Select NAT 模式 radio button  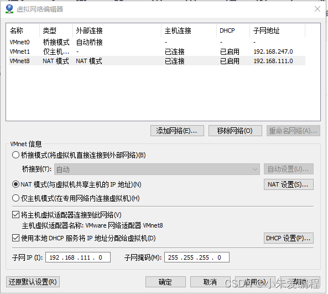pyautogui.click(x=15, y=184)
